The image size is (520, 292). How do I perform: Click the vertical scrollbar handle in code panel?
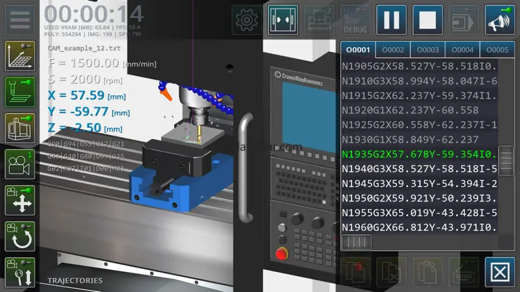[506, 160]
